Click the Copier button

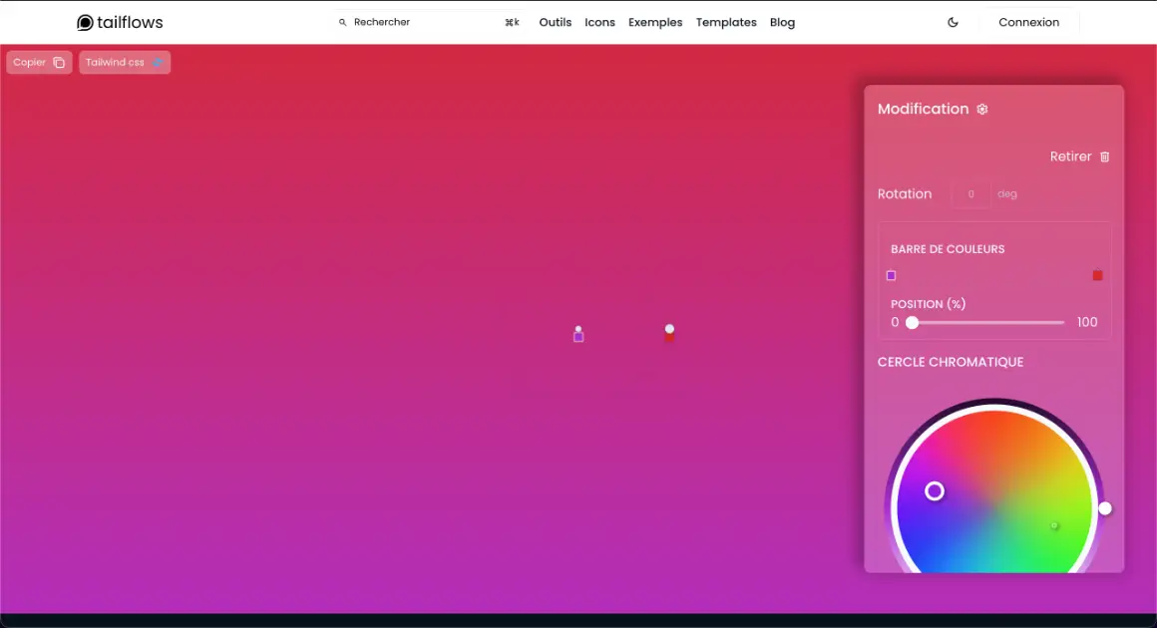pyautogui.click(x=38, y=62)
